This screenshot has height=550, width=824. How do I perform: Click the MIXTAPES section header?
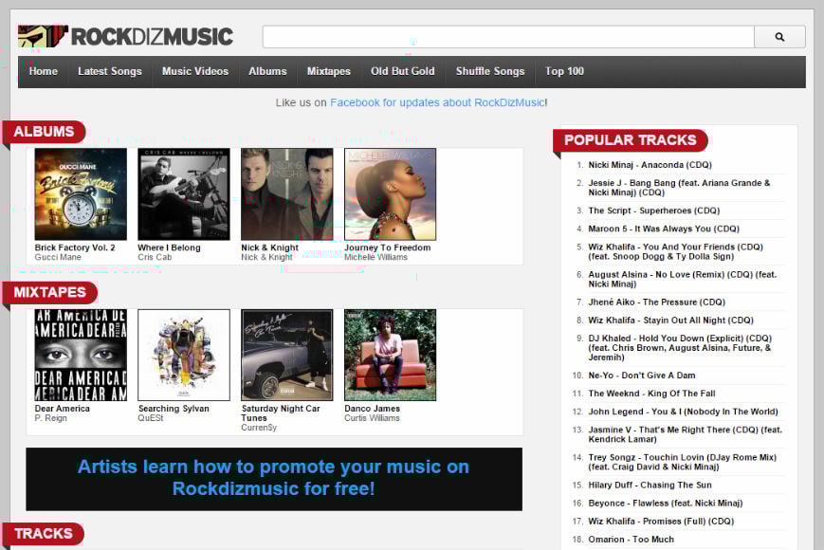click(x=50, y=292)
